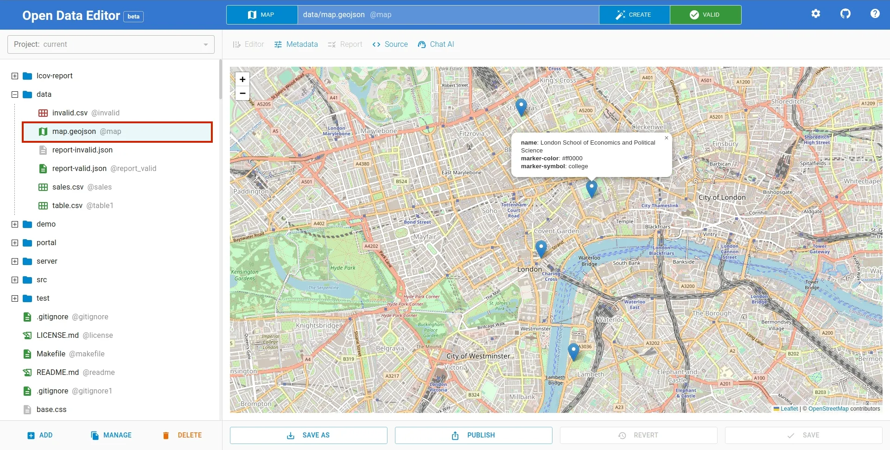
Task: Collapse the data folder
Action: [15, 95]
